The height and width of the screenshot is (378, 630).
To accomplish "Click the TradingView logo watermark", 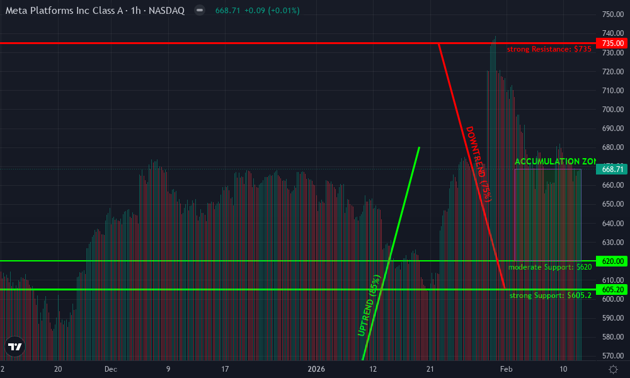I will tap(14, 346).
